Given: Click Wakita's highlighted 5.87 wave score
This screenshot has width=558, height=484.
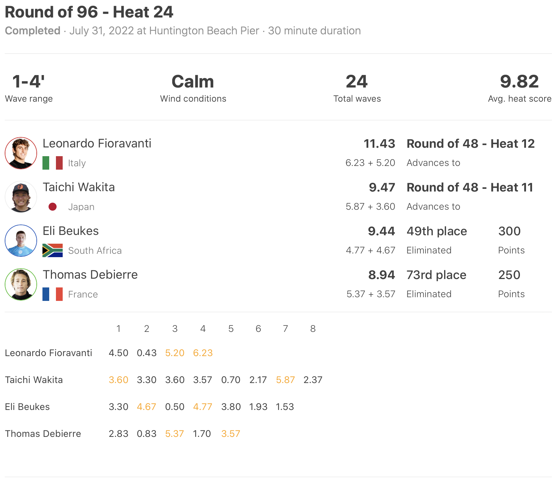Looking at the screenshot, I should click(x=285, y=380).
